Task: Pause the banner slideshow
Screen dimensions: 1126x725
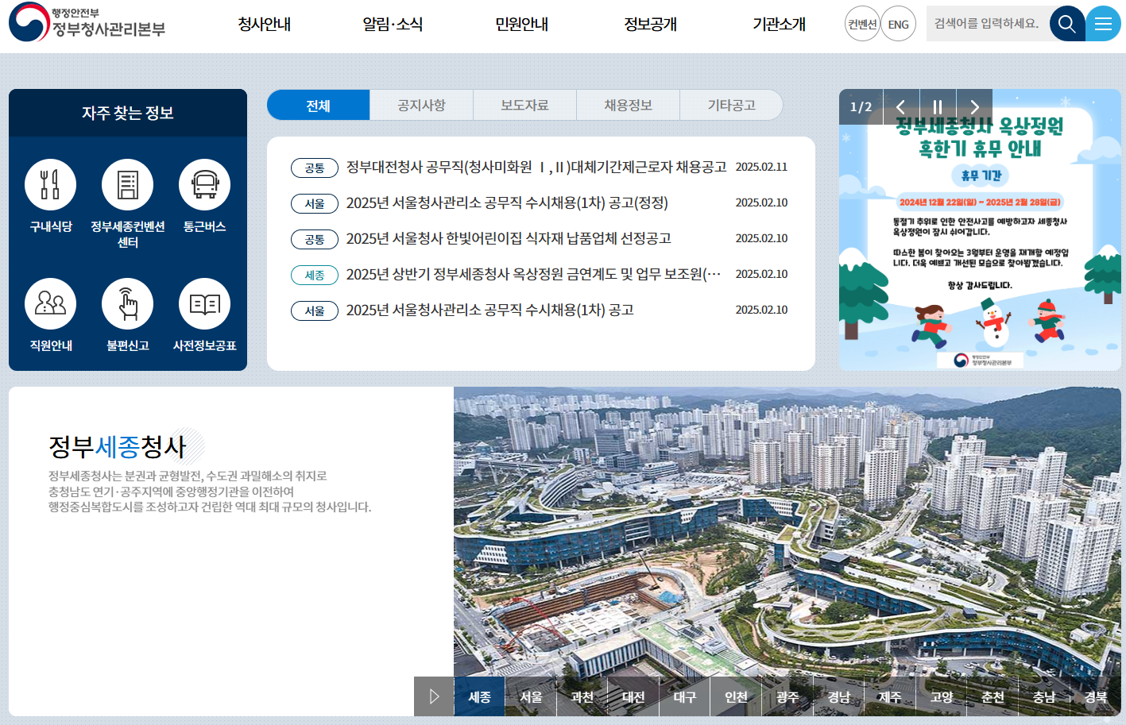Action: 938,107
